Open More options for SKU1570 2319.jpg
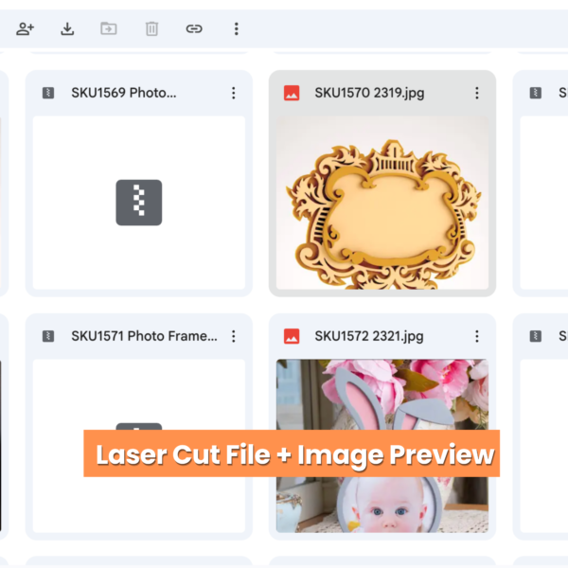Screen dimensions: 568x568 (x=477, y=93)
